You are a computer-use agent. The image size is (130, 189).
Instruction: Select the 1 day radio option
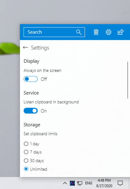(26, 144)
